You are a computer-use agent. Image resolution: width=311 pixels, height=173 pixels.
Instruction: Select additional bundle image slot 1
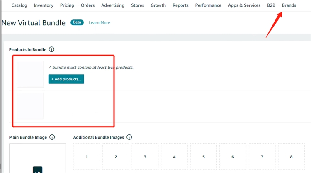[x=87, y=157]
